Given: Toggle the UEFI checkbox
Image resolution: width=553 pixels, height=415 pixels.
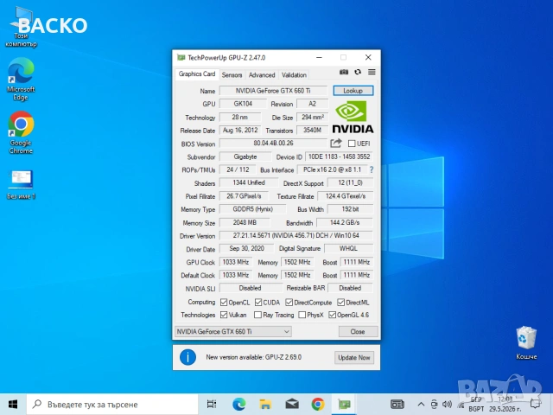Looking at the screenshot, I should coord(352,144).
